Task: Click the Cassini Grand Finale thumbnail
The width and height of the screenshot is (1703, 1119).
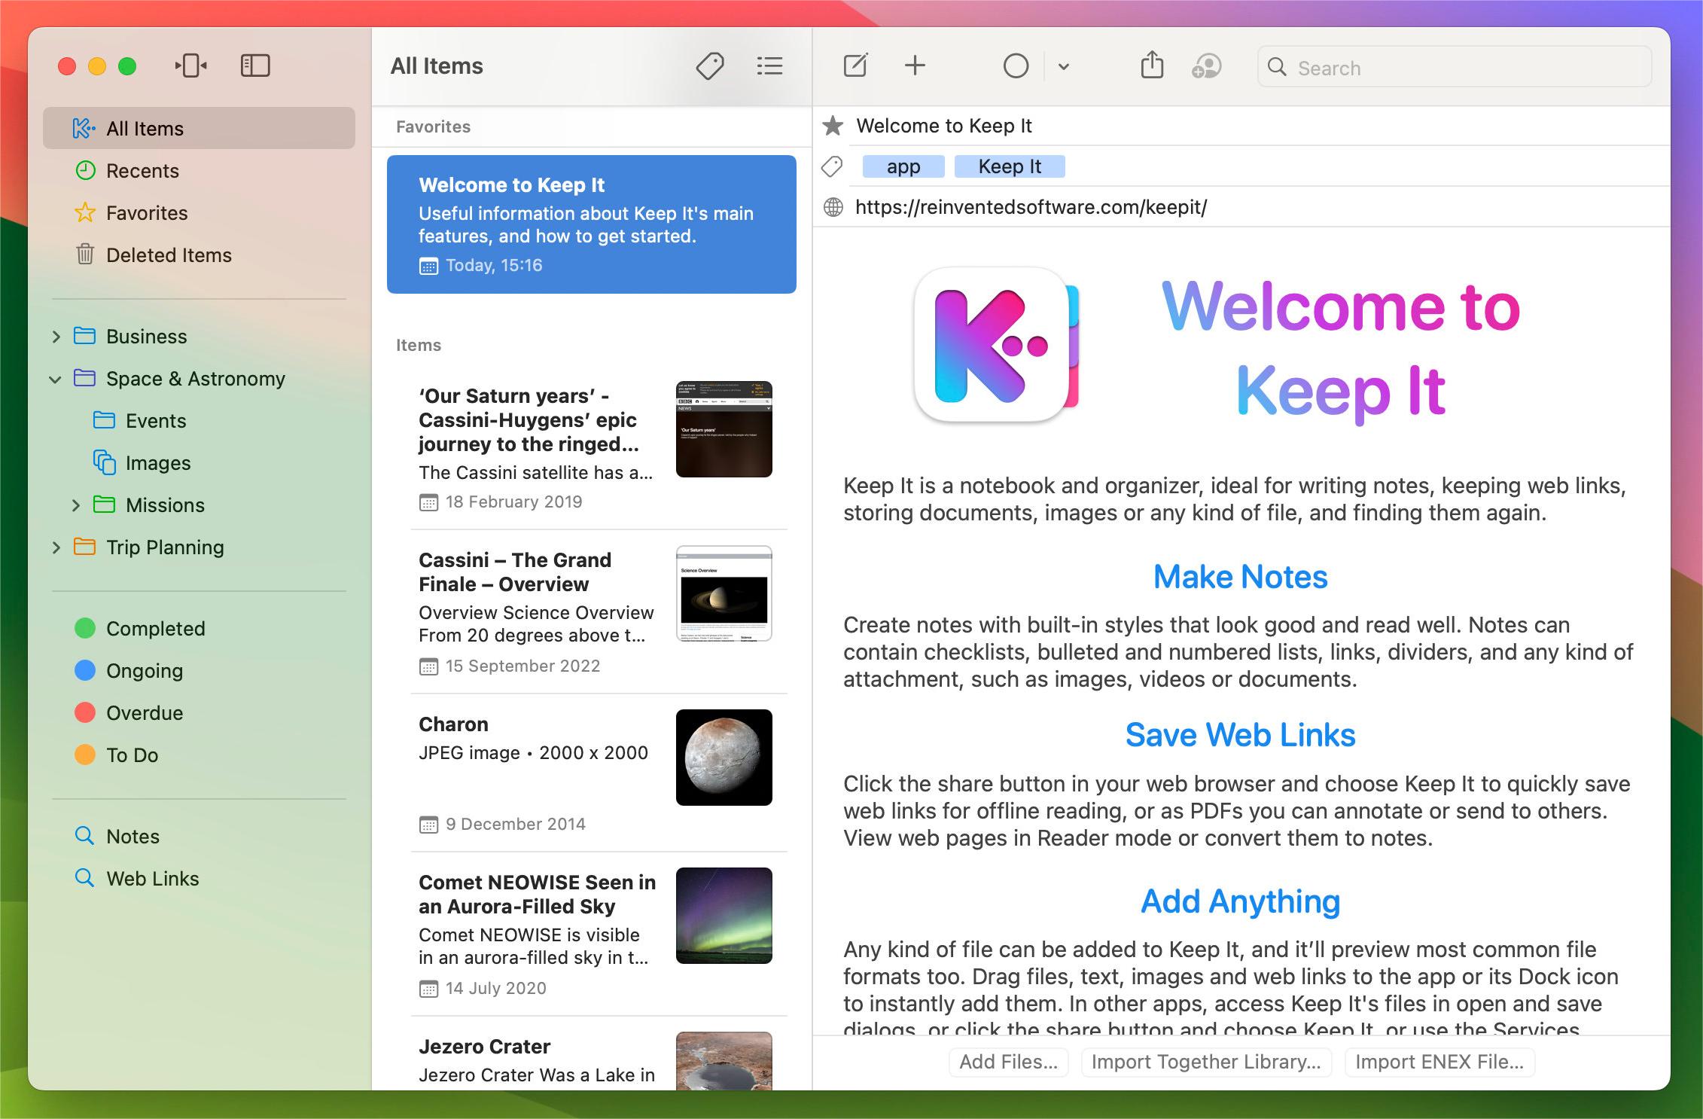Action: point(724,593)
